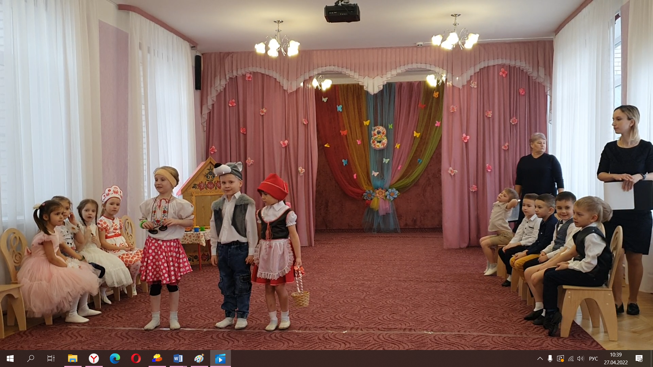Viewport: 653px width, 367px height.
Task: Open the Windows Start menu
Action: point(10,359)
